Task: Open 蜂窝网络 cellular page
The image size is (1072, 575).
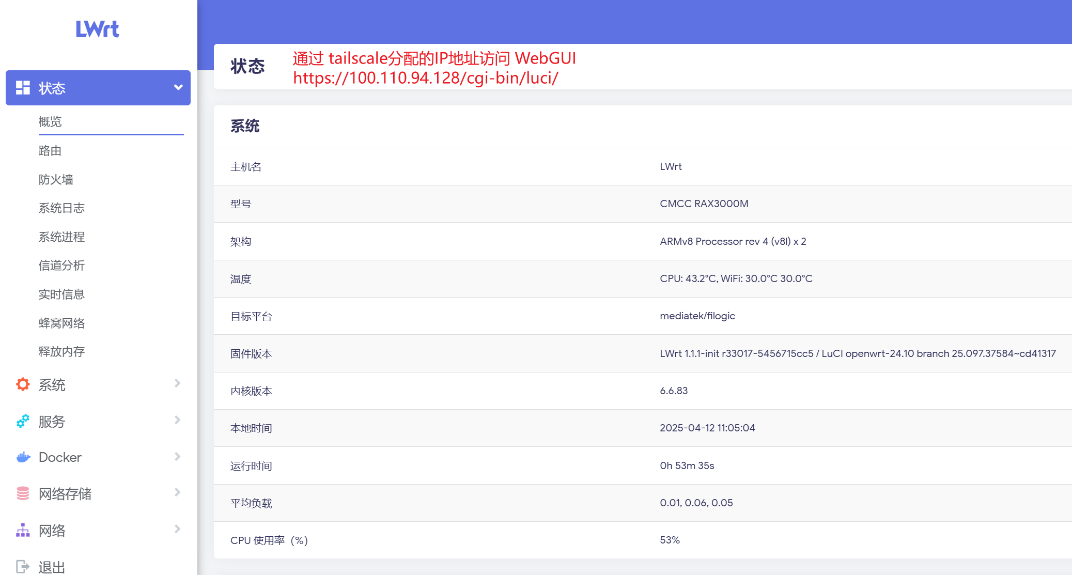Action: 61,323
